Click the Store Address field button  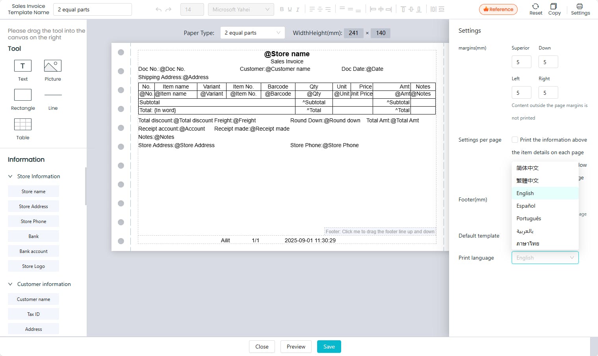click(33, 207)
